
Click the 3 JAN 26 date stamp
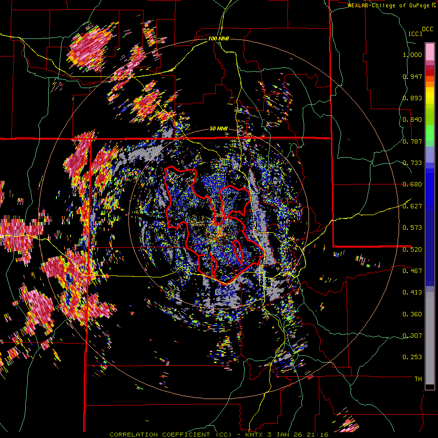click(x=286, y=435)
